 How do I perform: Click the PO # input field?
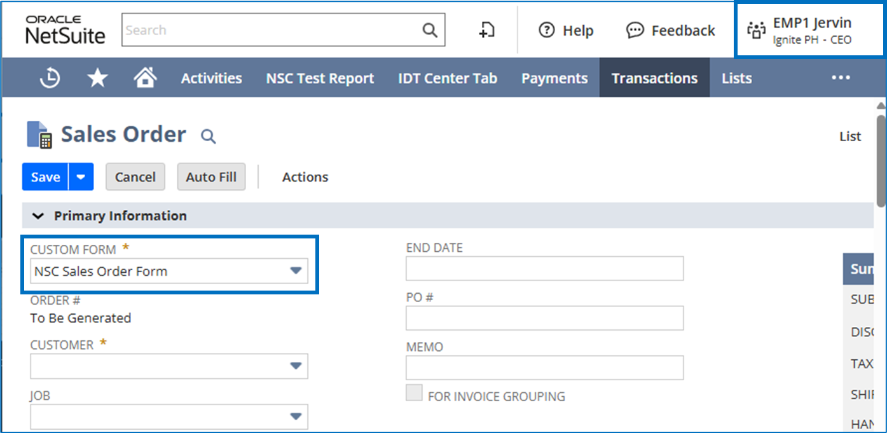[x=545, y=318]
